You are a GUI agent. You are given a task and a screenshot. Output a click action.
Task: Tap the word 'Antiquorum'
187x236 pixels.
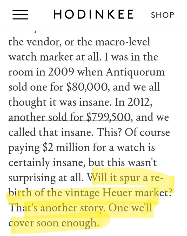coord(135,72)
